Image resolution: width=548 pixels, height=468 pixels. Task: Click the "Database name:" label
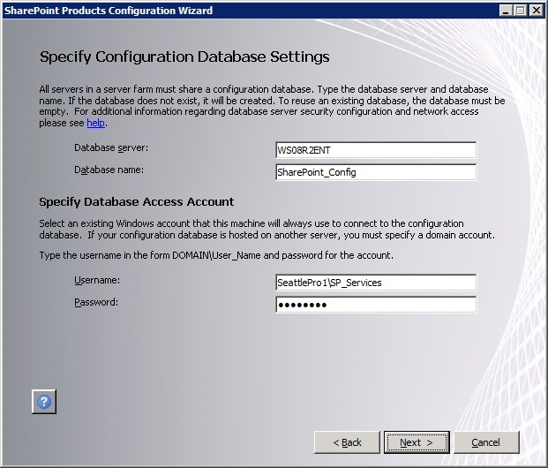pyautogui.click(x=109, y=170)
